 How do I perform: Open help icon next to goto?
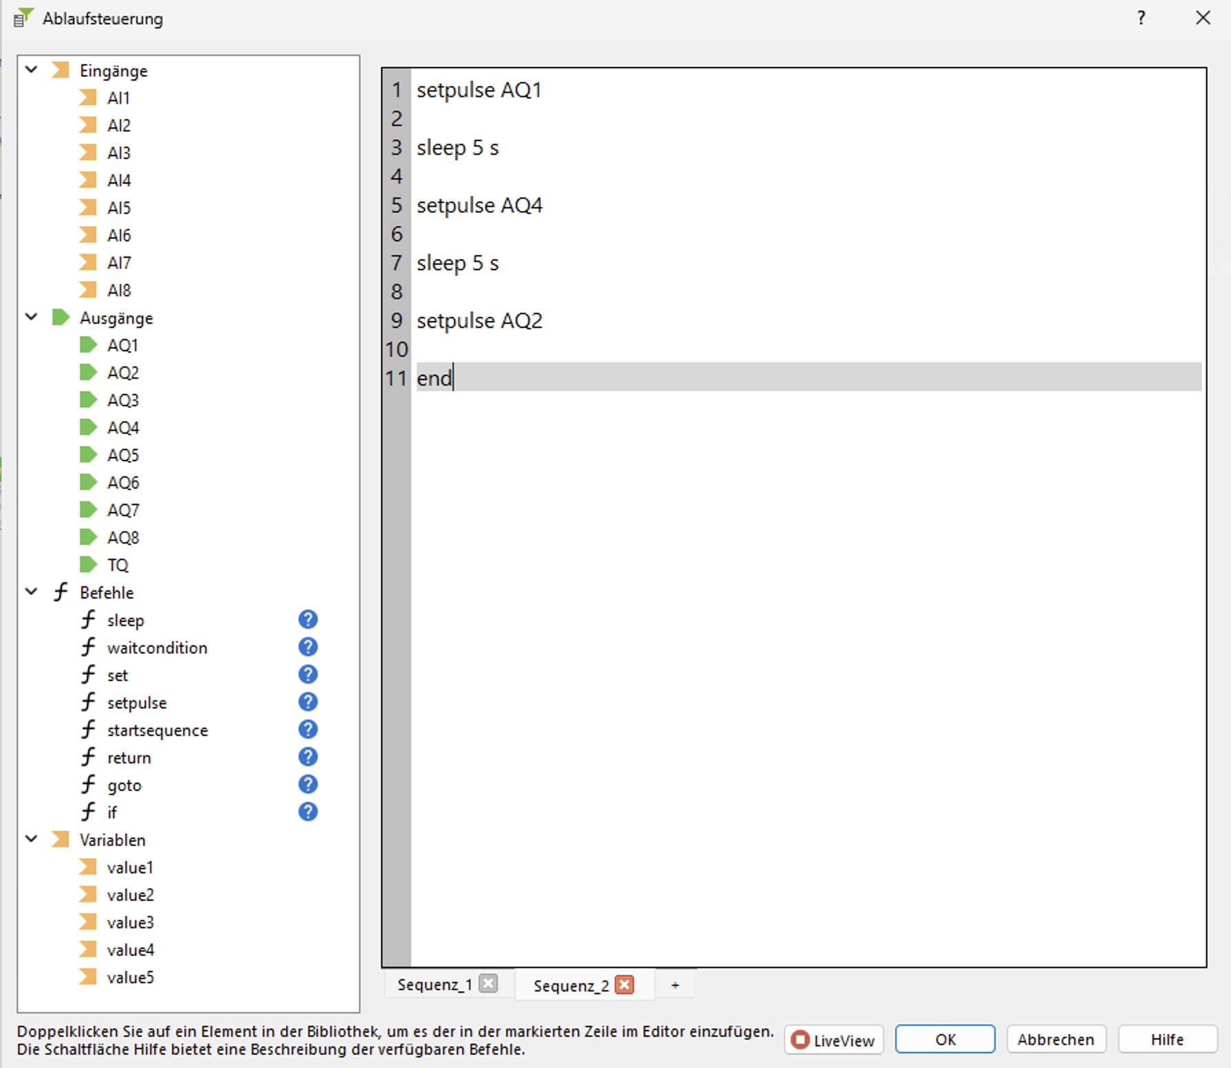(x=307, y=785)
